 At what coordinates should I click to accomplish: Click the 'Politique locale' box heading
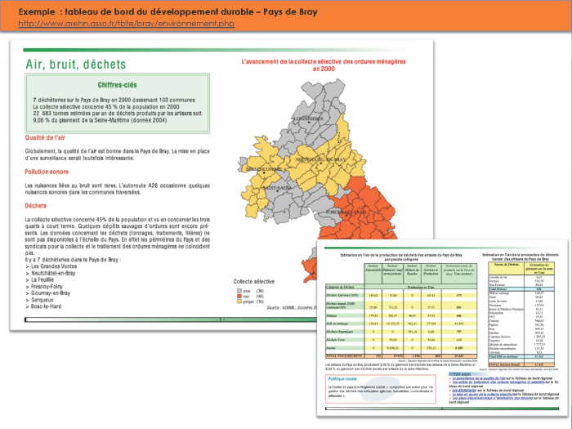point(342,379)
